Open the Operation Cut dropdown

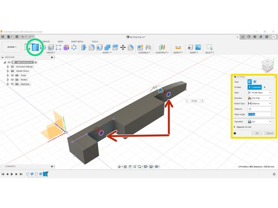(x=259, y=121)
